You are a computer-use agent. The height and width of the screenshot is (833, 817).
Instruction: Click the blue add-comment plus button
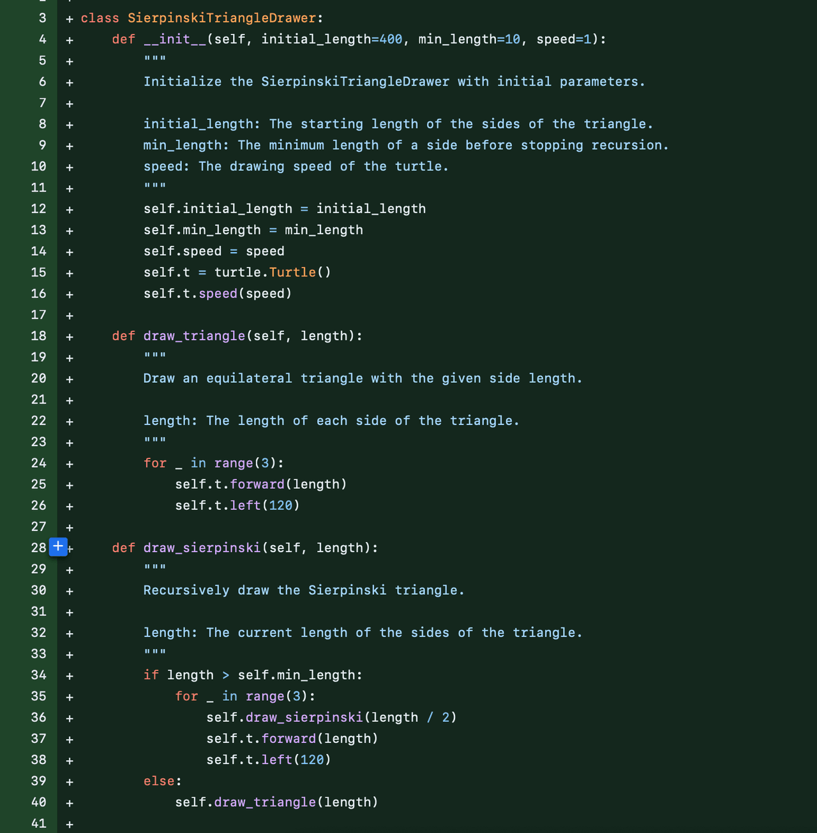tap(58, 546)
